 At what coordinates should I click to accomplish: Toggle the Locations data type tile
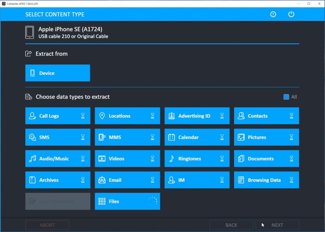[x=127, y=116]
